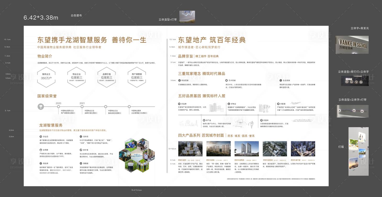The width and height of the screenshot is (382, 197).
Task: Click the 白色壁布 material label
Action: 76,16
